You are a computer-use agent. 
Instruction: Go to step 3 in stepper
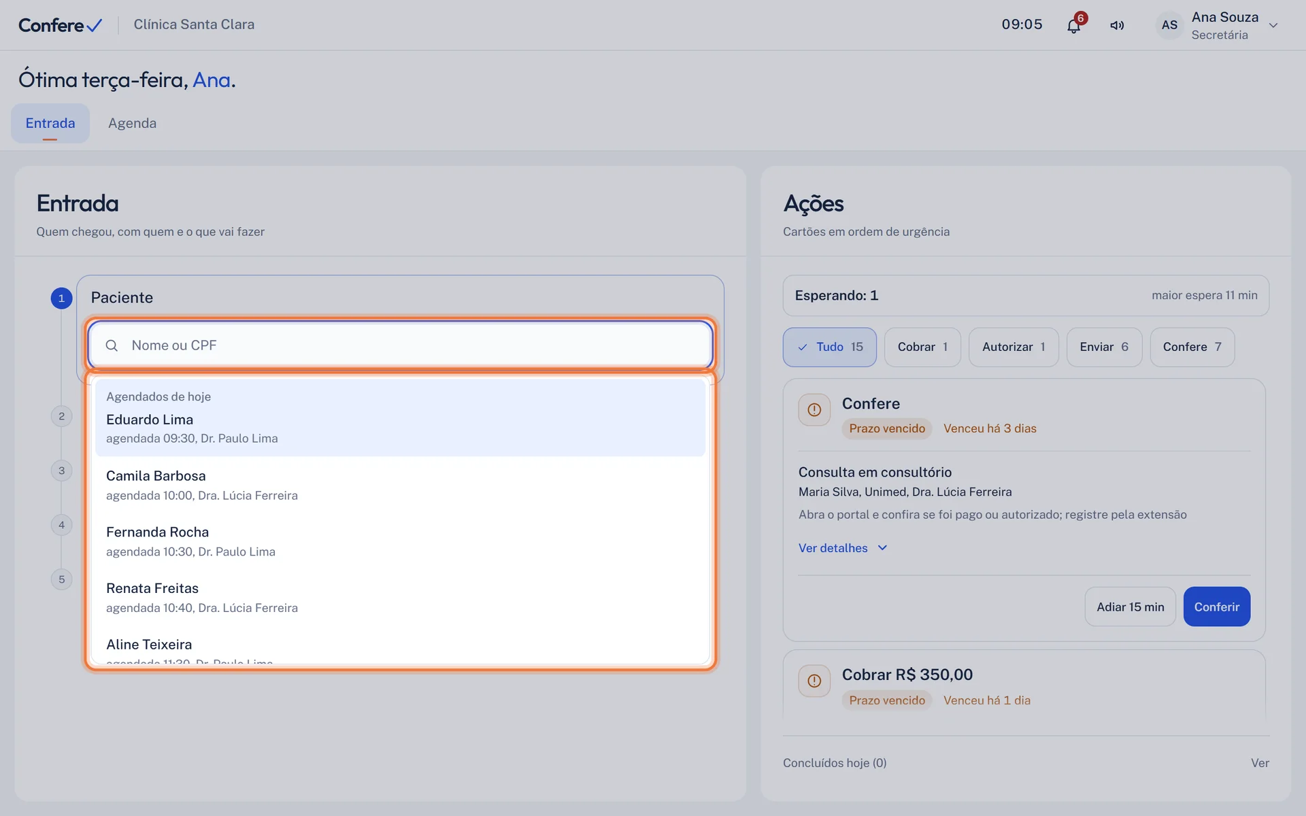(61, 471)
